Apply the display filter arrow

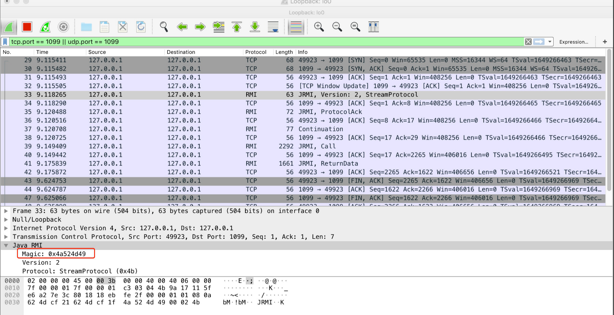tap(539, 42)
